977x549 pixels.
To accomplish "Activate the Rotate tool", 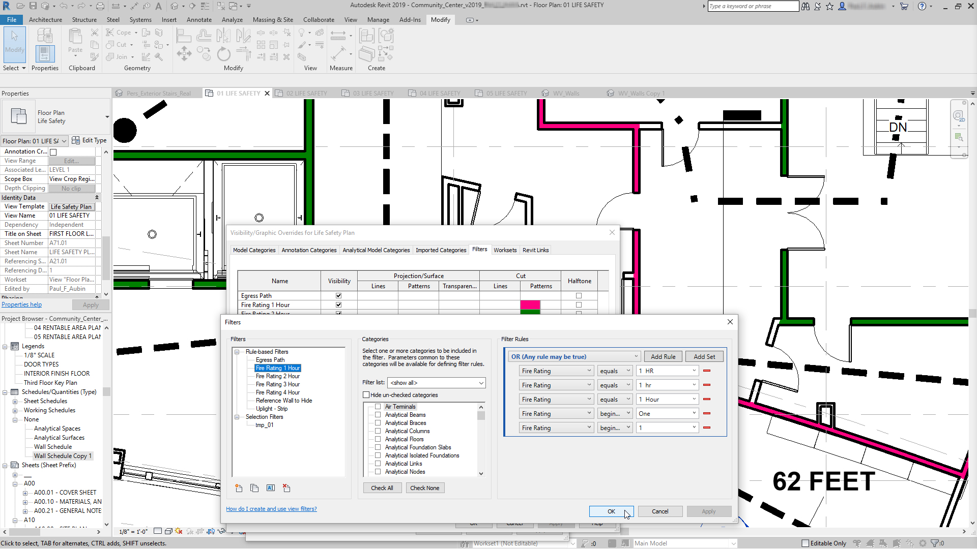I will [x=224, y=53].
